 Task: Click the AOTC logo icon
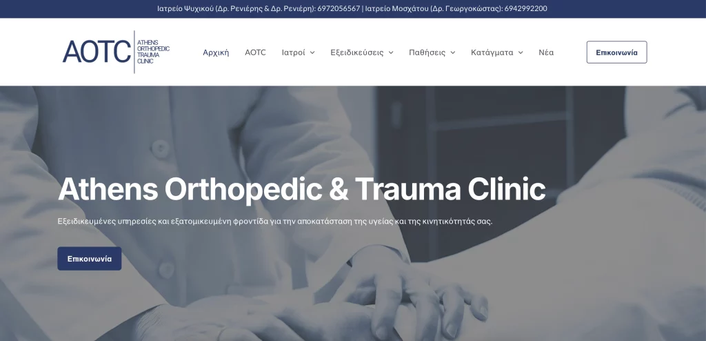pyautogui.click(x=97, y=52)
